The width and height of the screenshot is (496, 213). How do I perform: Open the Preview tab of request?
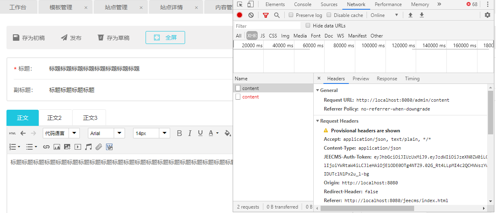point(361,79)
